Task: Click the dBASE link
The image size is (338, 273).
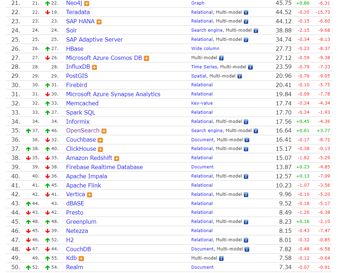Action: click(75, 204)
